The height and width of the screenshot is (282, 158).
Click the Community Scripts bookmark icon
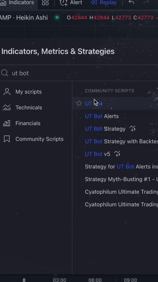[7, 139]
